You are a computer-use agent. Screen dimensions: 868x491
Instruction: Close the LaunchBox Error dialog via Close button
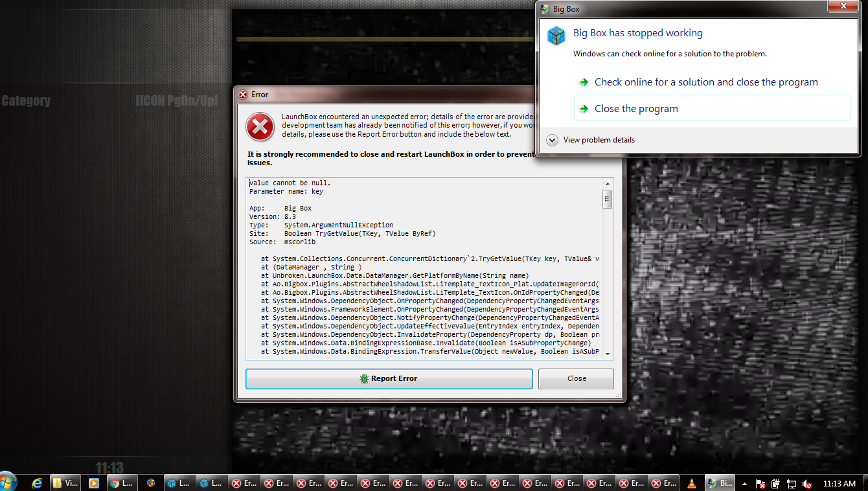[576, 378]
